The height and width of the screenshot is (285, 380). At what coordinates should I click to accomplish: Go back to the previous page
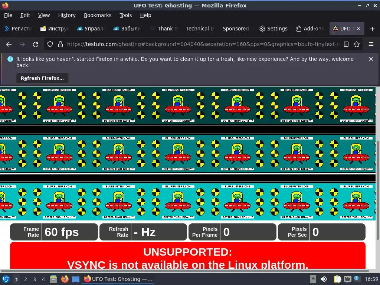click(9, 45)
